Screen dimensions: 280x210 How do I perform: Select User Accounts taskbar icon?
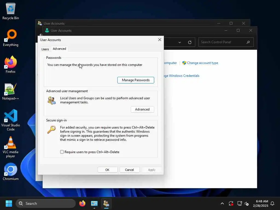(106, 203)
